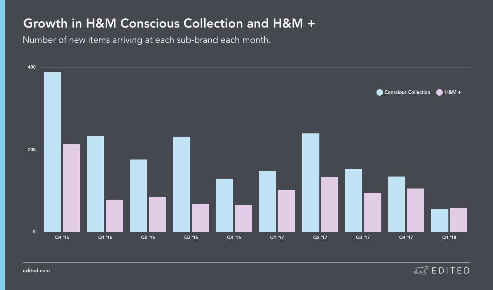Click the EDITED polar bear logo icon
The width and height of the screenshot is (493, 290).
tap(421, 270)
